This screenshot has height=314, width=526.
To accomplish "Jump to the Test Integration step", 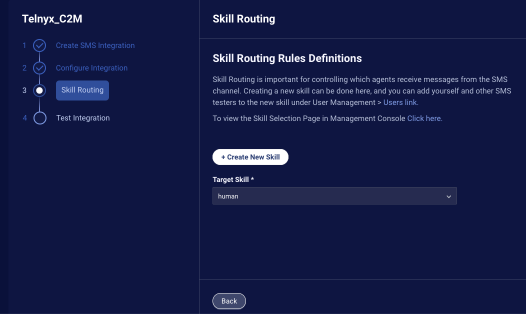I will [83, 118].
